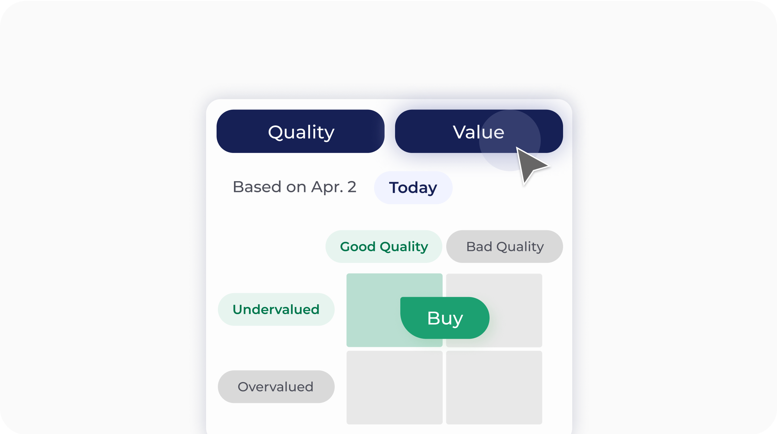Click the Today date selector
Image resolution: width=777 pixels, height=434 pixels.
click(x=413, y=187)
